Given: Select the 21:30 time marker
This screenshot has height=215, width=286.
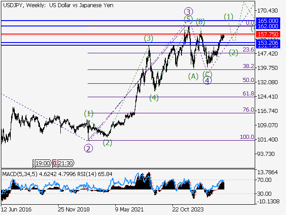Looking at the screenshot, I should tap(65, 163).
